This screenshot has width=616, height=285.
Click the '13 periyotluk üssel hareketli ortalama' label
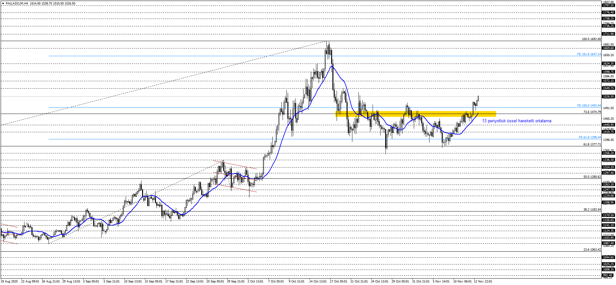click(516, 121)
